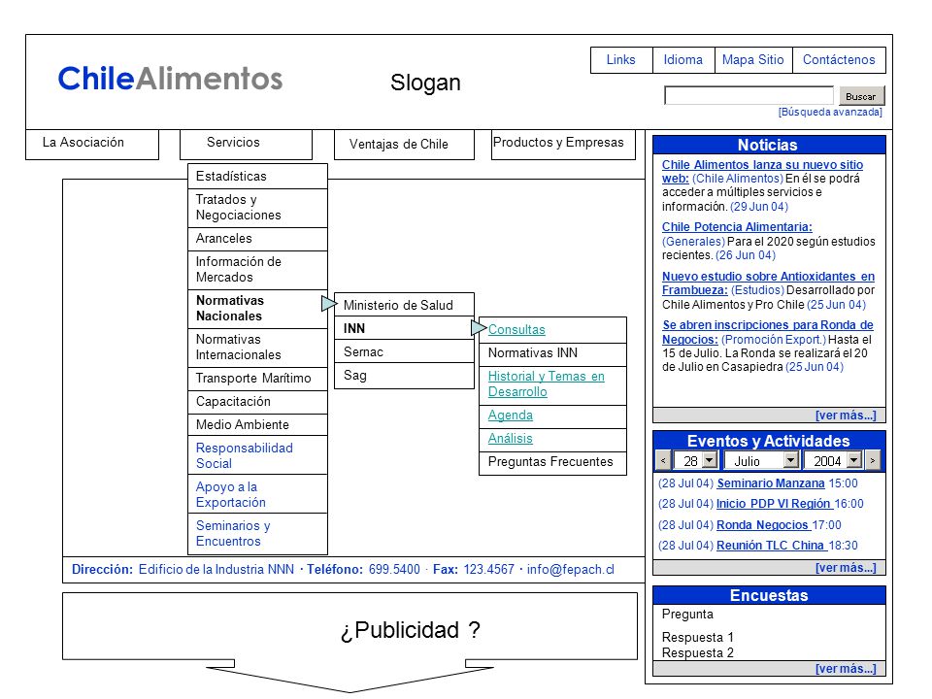Click the info@fepach.cl email address
932x699 pixels.
pyautogui.click(x=571, y=570)
